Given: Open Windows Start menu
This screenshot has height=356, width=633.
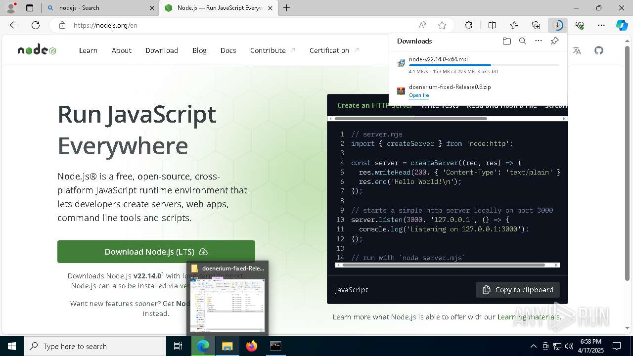Looking at the screenshot, I should pyautogui.click(x=12, y=346).
